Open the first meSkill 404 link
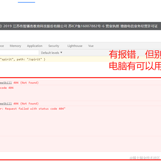Viewport: 161px width, 161px height. pos(6,83)
